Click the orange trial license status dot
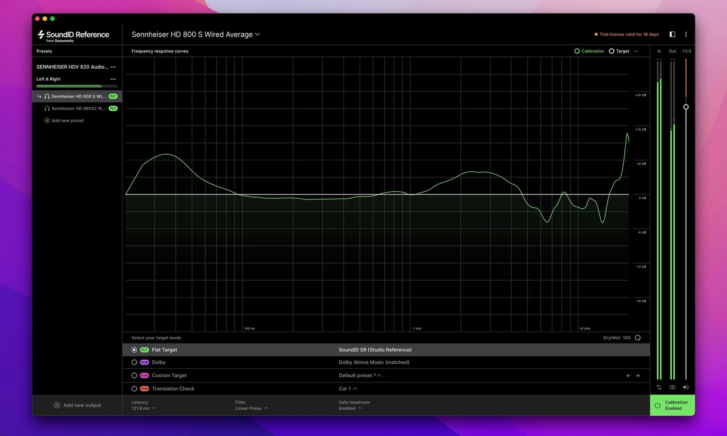This screenshot has width=727, height=436. pos(596,35)
